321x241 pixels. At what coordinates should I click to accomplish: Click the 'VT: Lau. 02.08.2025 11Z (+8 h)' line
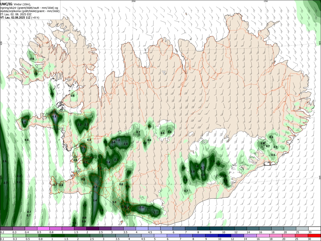tap(20, 18)
